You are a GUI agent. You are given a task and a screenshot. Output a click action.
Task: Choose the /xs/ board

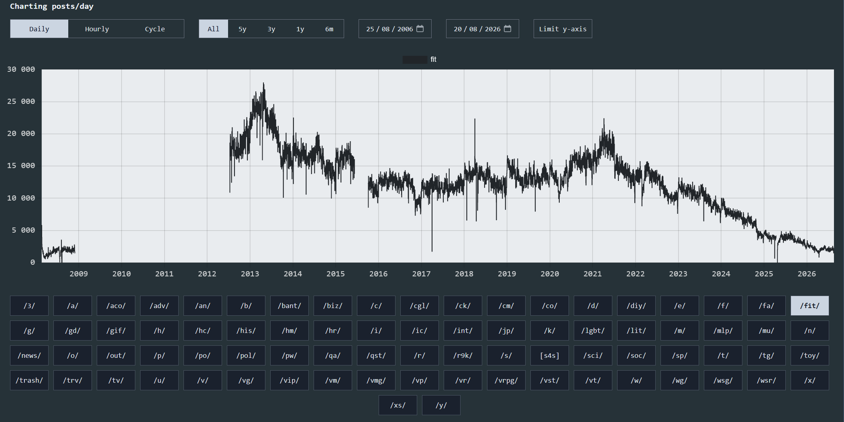(x=398, y=405)
